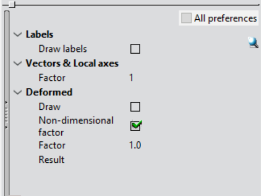Click the Non-dimensional factor label

click(76, 126)
